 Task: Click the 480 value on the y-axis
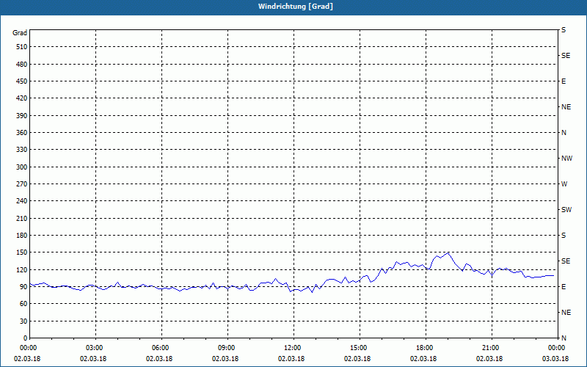22,65
